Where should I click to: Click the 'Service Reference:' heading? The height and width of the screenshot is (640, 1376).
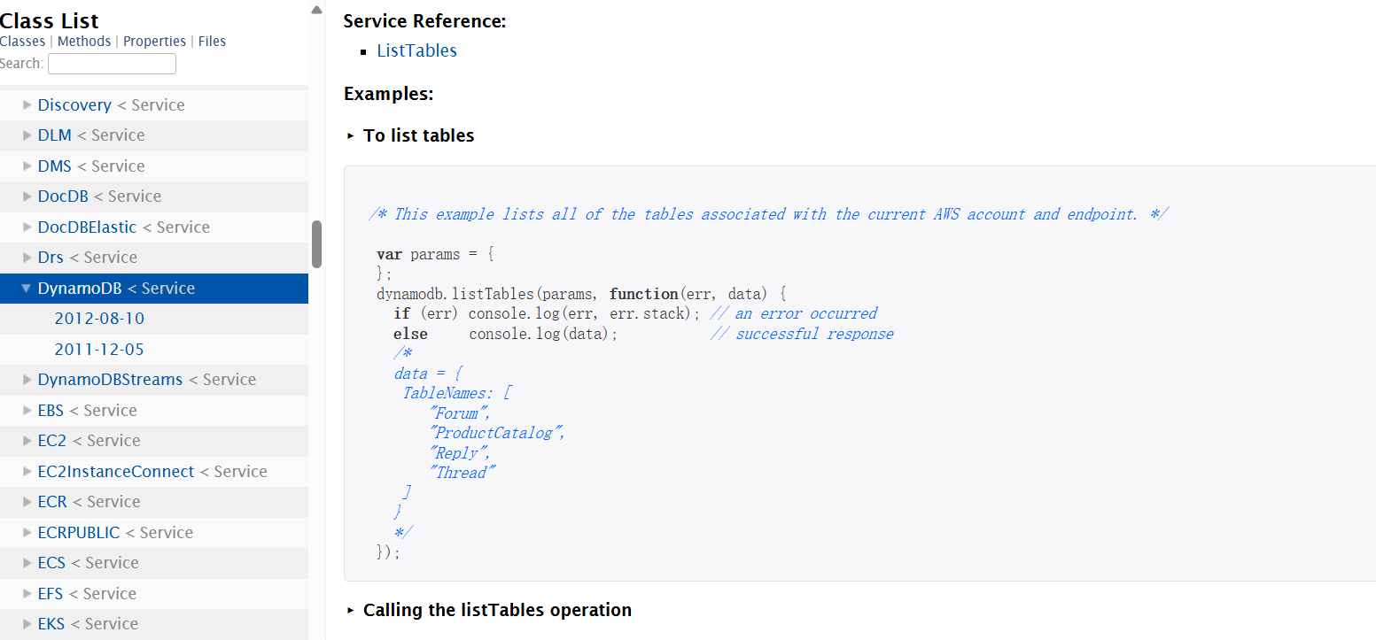click(424, 21)
